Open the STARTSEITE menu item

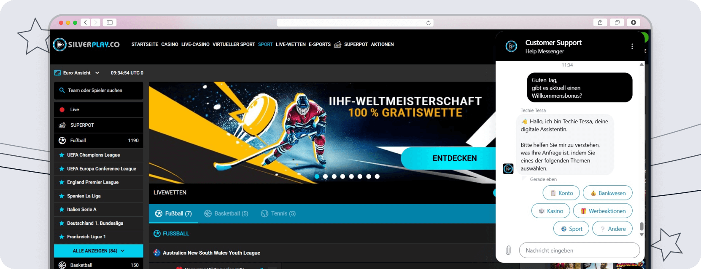145,44
